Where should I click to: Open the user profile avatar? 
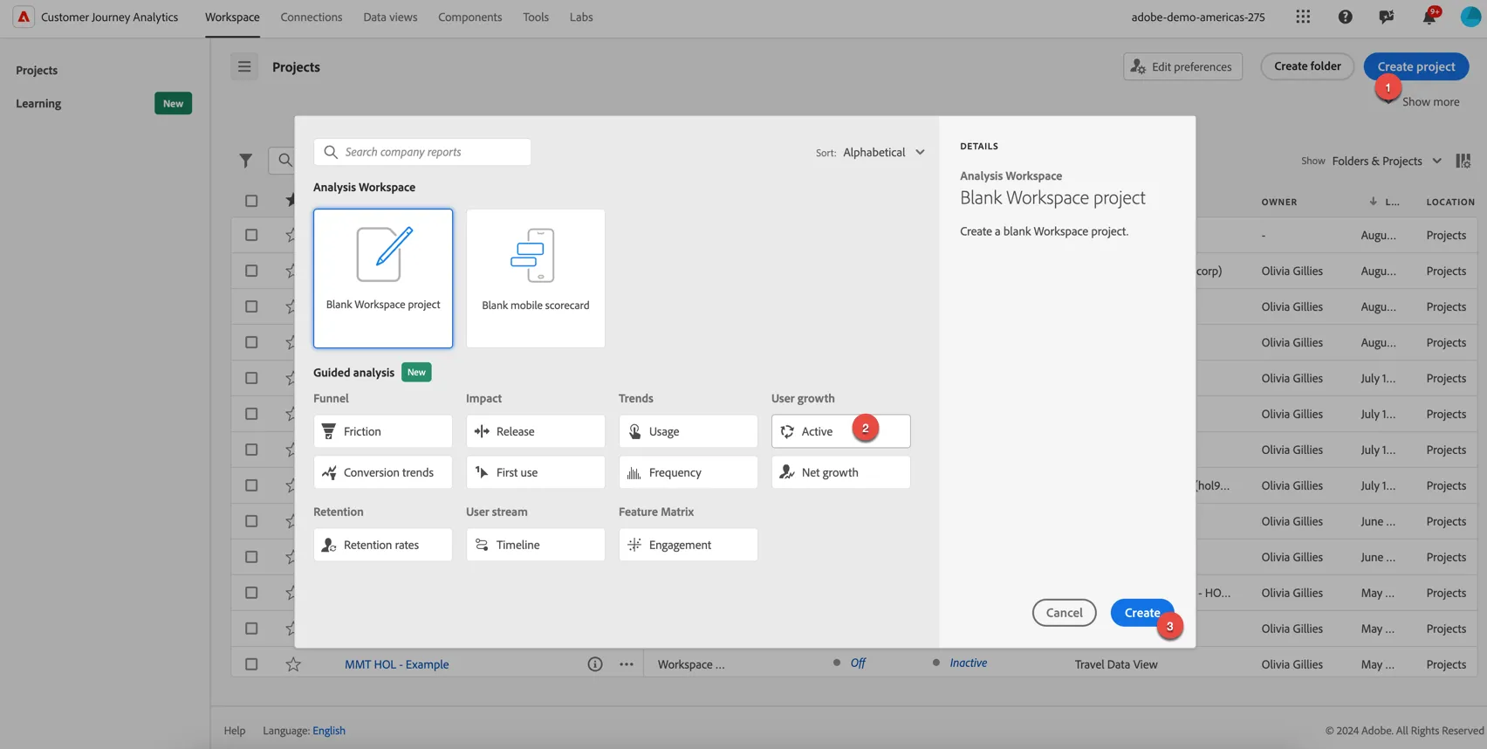tap(1471, 17)
